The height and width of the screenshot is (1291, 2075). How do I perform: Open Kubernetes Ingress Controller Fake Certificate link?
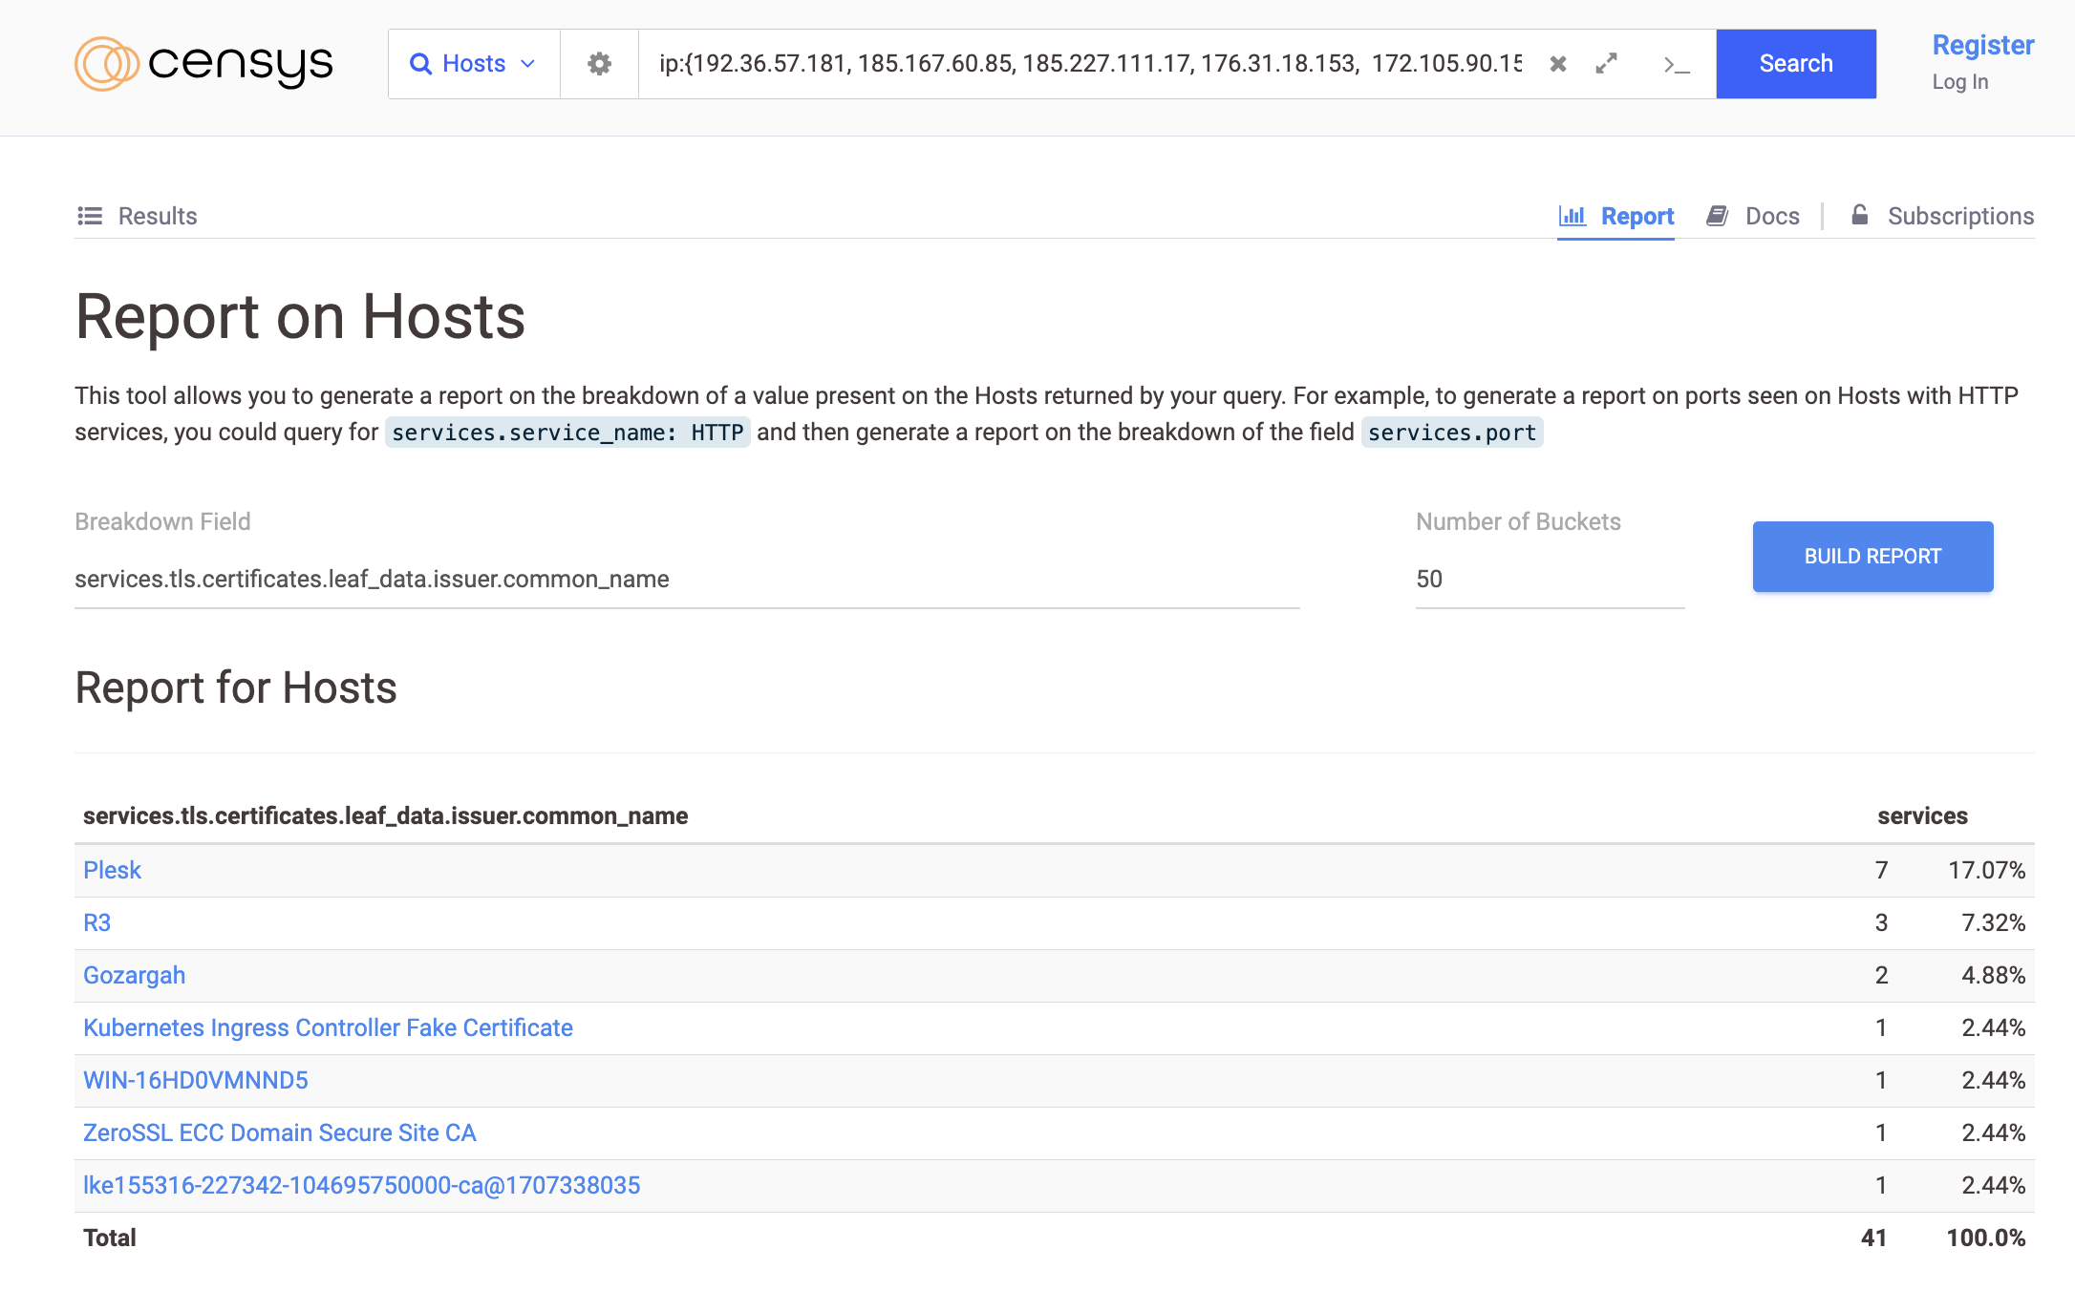click(328, 1027)
